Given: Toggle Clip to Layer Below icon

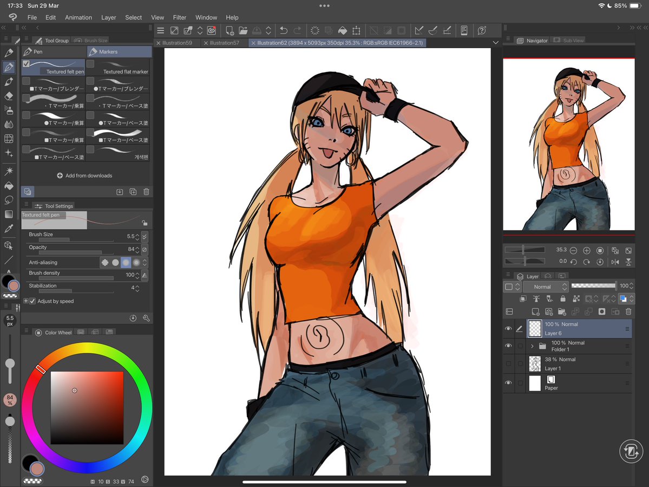Looking at the screenshot, I should [x=523, y=298].
